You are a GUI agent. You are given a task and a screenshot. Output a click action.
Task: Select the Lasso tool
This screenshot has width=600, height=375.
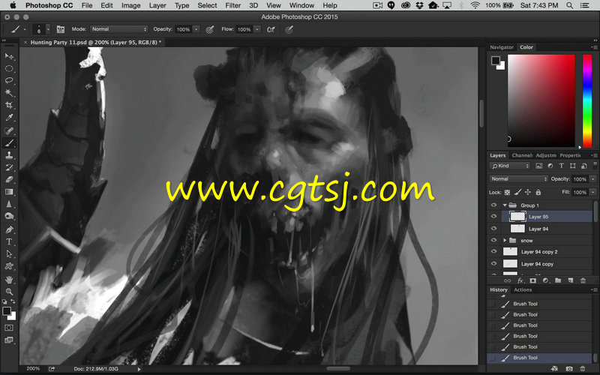coord(9,81)
